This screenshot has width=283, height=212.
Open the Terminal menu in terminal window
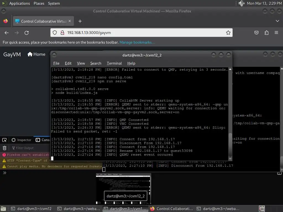(114, 63)
